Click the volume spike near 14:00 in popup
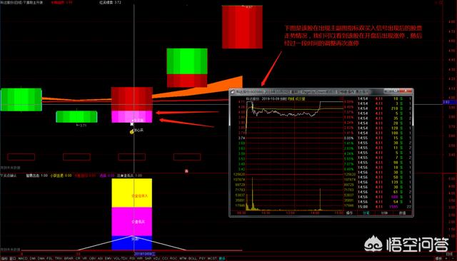The width and height of the screenshot is (457, 261). pos(320,199)
